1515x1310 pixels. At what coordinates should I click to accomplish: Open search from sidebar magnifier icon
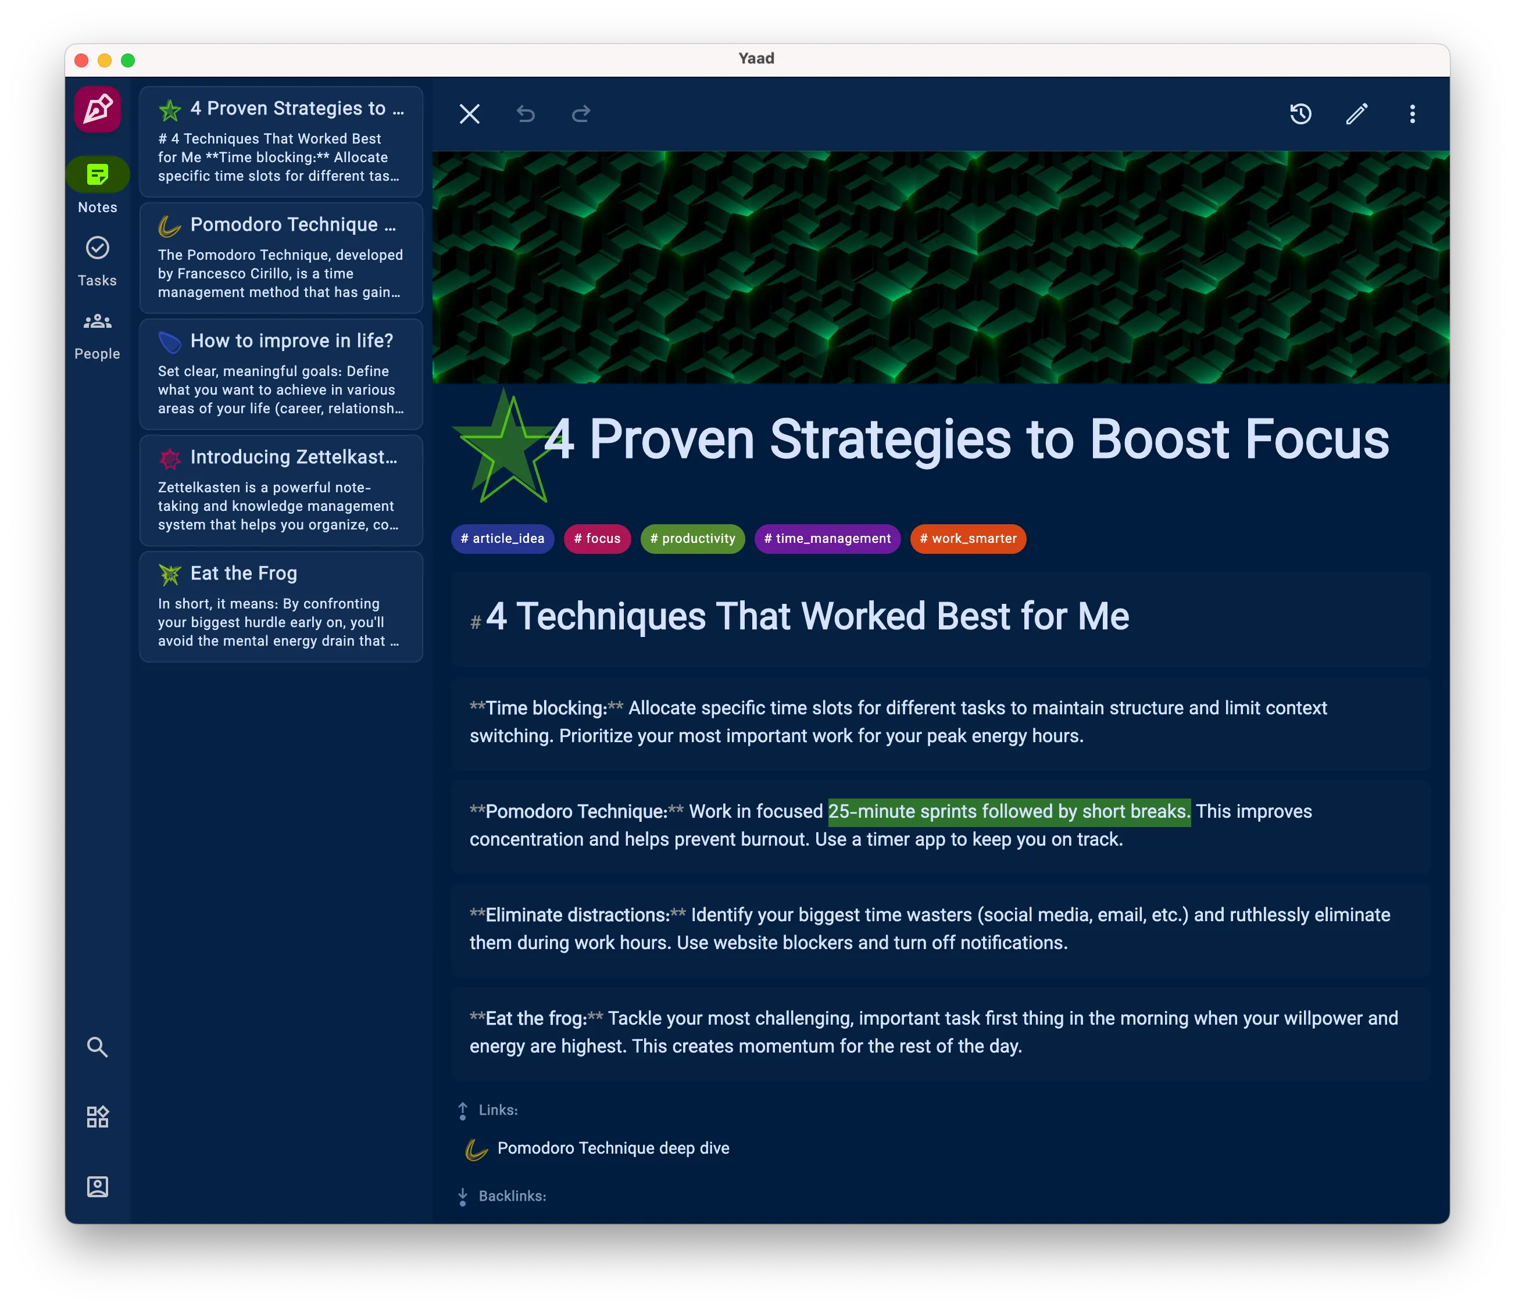(97, 1047)
